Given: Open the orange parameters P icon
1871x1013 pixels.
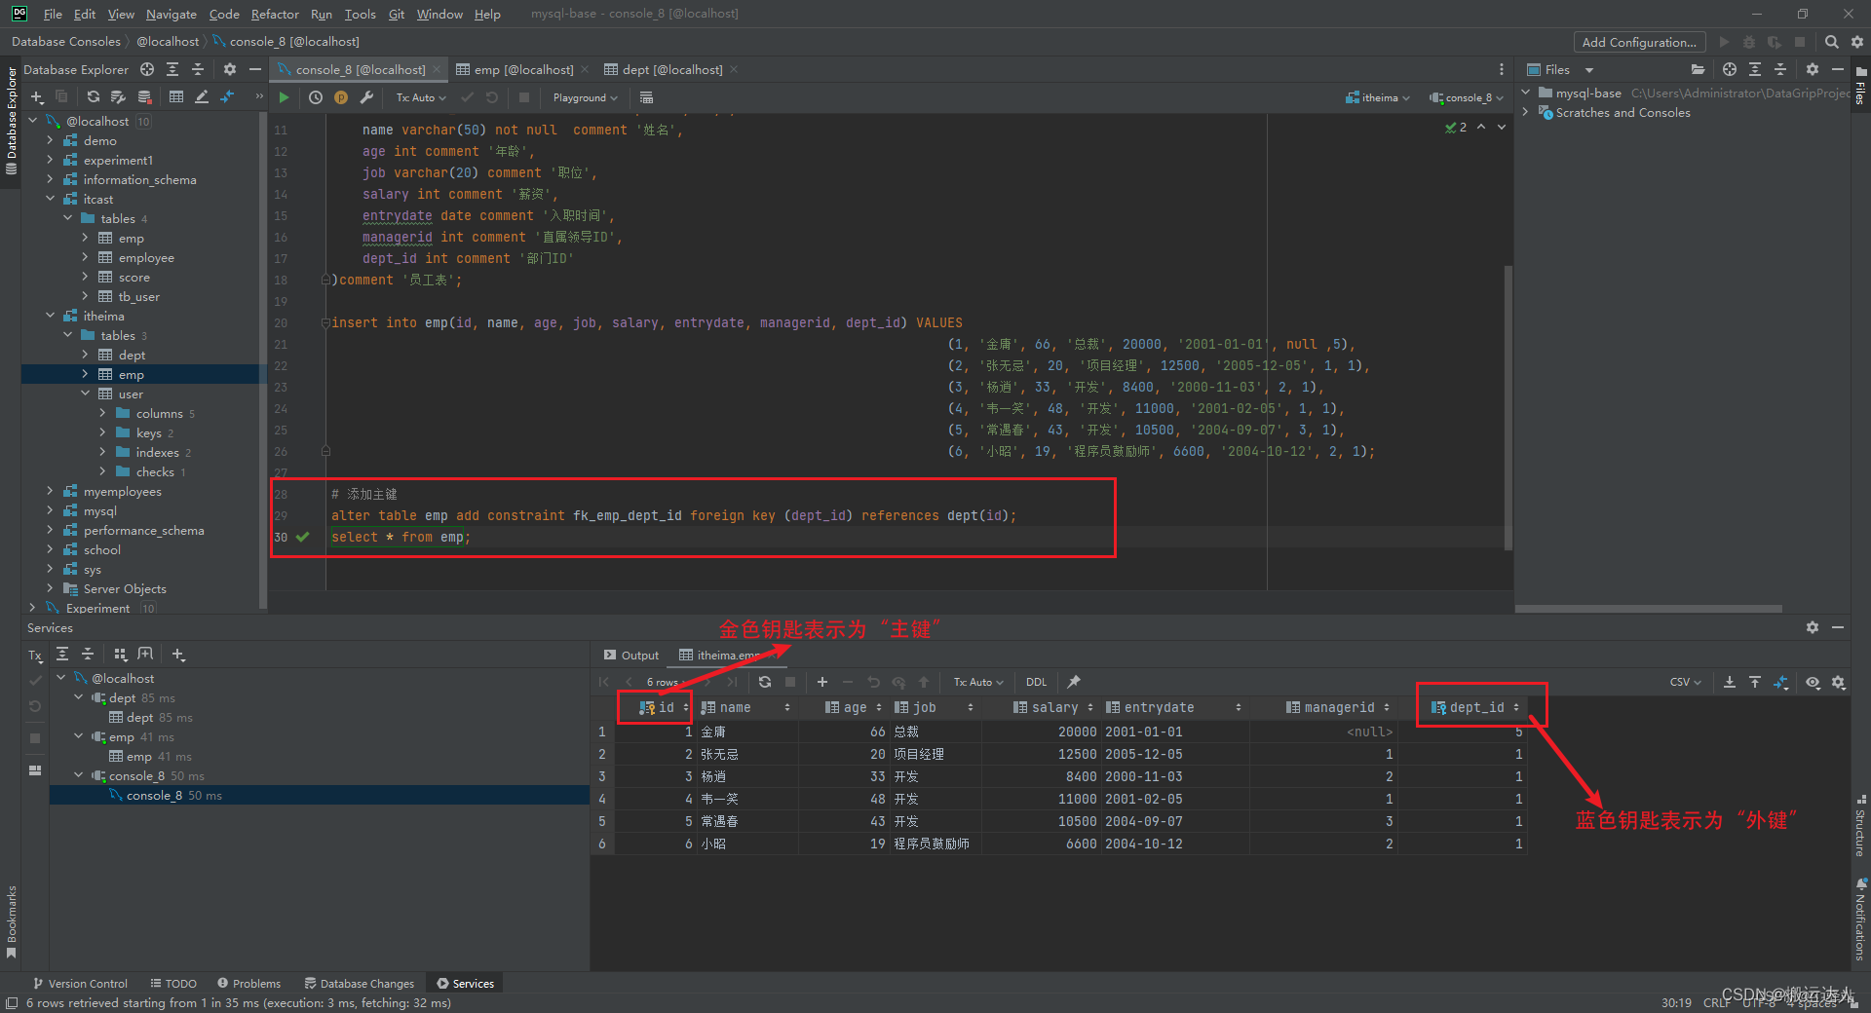Looking at the screenshot, I should pos(341,97).
